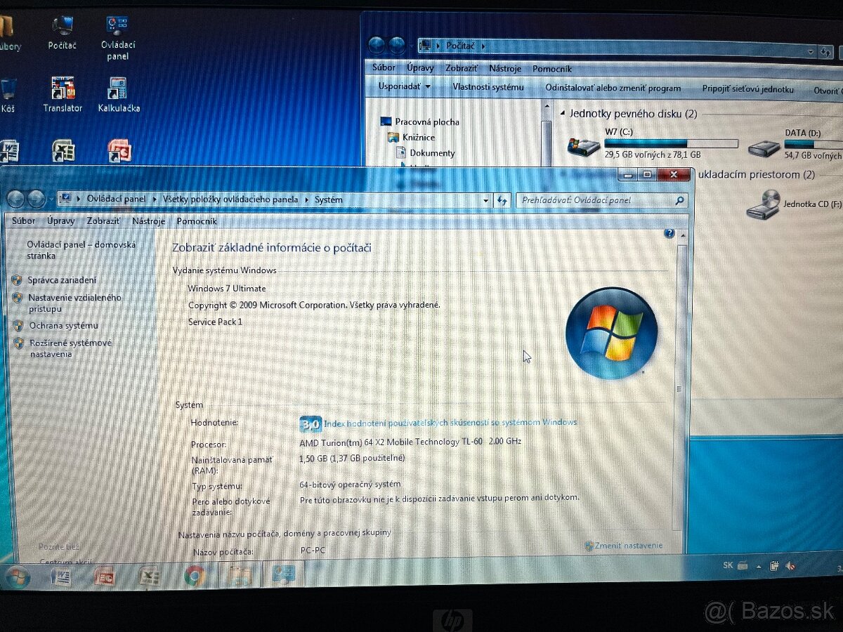Image resolution: width=843 pixels, height=632 pixels.
Task: Switch to the Explorer taskbar button
Action: [x=240, y=575]
